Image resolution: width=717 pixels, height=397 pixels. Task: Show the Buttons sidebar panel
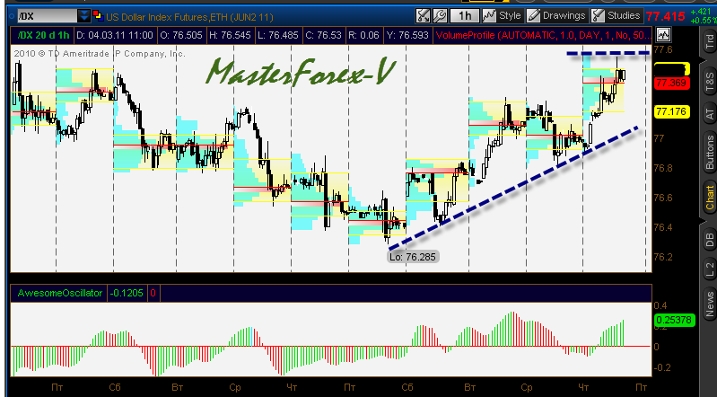[x=710, y=153]
